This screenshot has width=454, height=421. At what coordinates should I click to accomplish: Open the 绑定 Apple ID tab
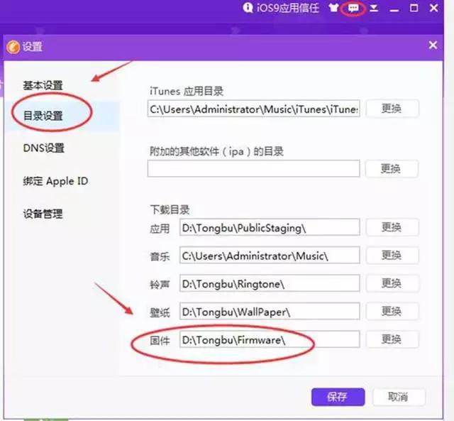coord(55,181)
